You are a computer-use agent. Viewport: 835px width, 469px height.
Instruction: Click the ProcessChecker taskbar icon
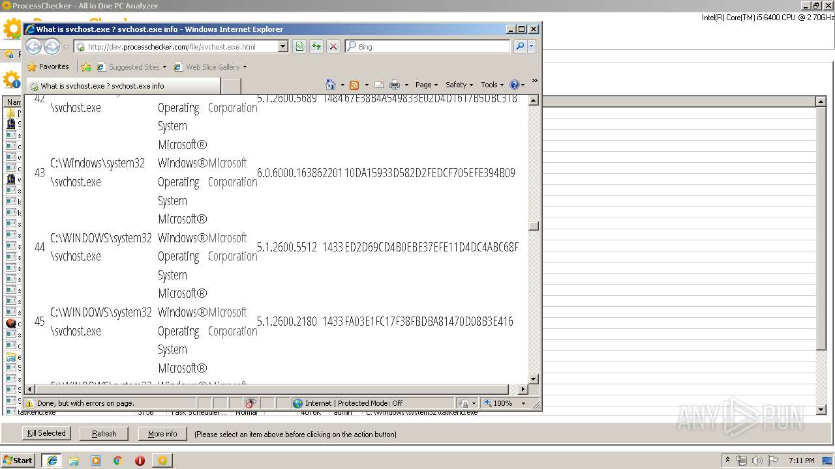[162, 460]
